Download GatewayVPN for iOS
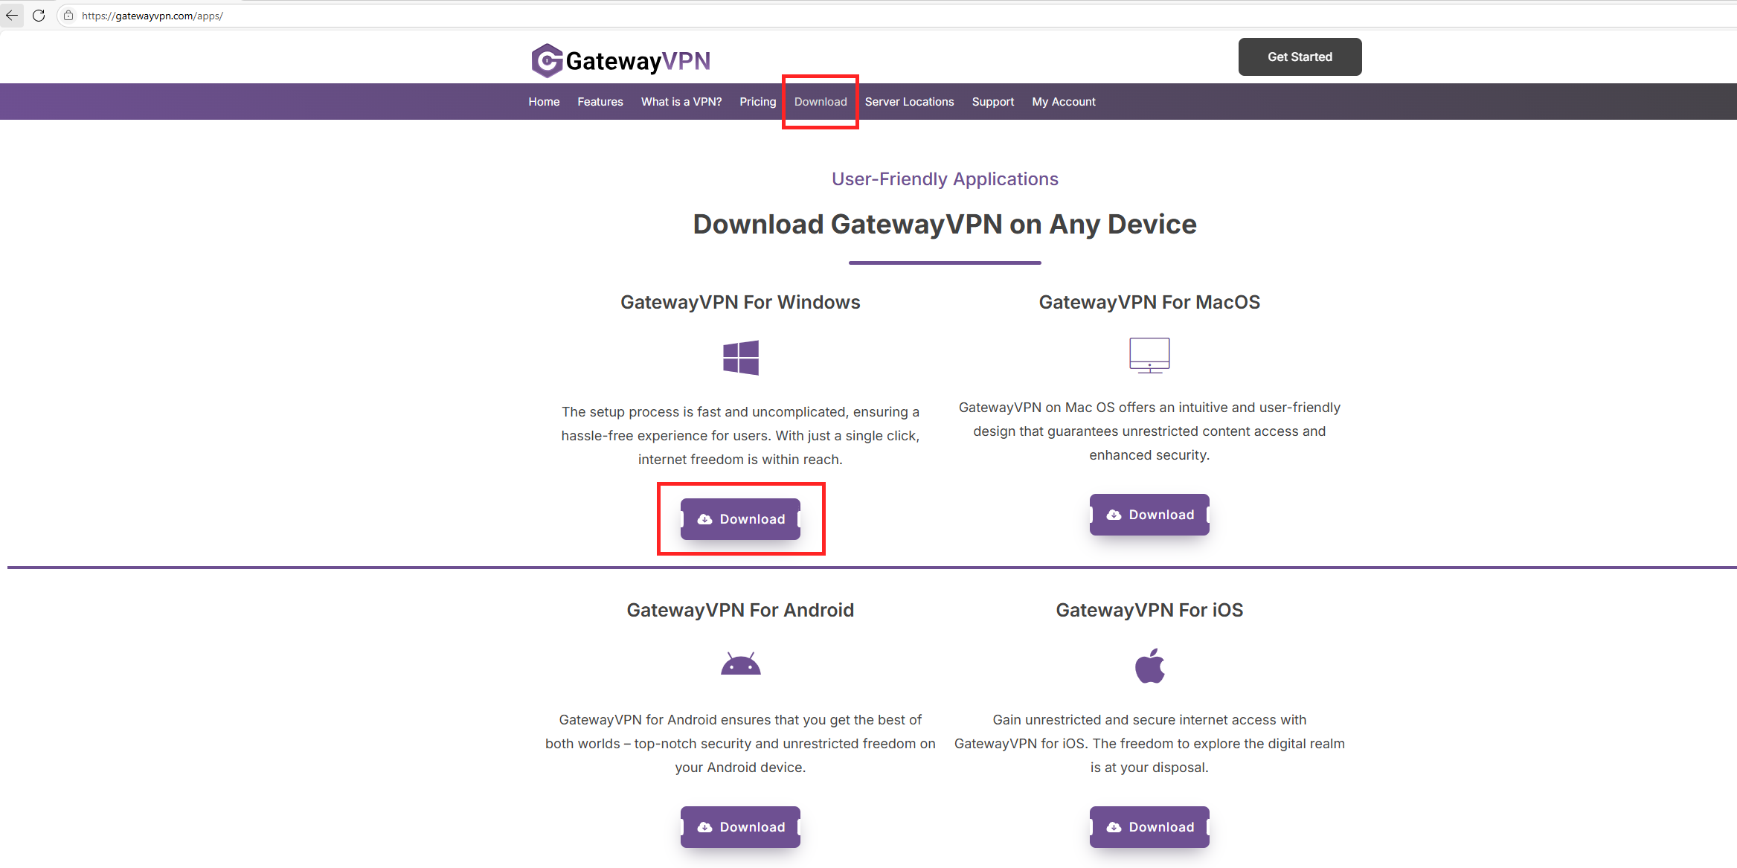 1149,827
